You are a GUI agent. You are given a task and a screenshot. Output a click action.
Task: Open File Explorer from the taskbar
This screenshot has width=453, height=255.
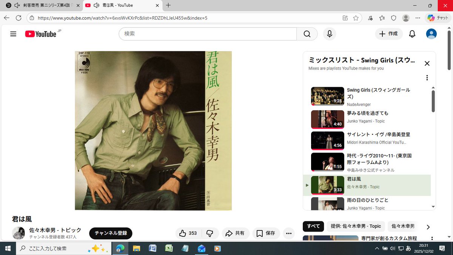pos(136,248)
